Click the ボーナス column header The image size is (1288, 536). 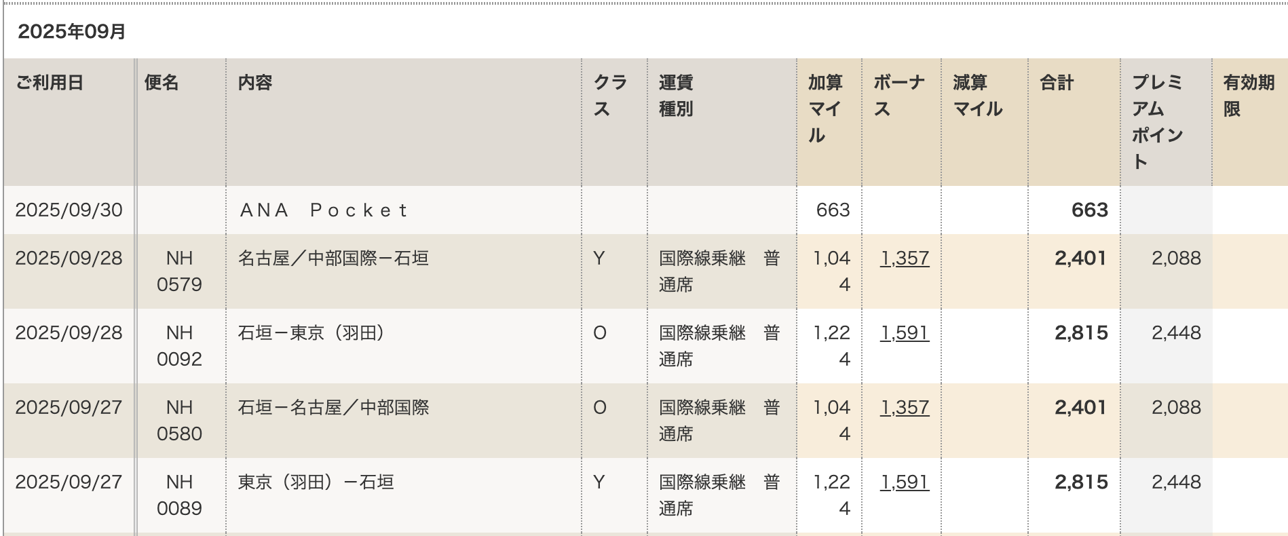898,96
